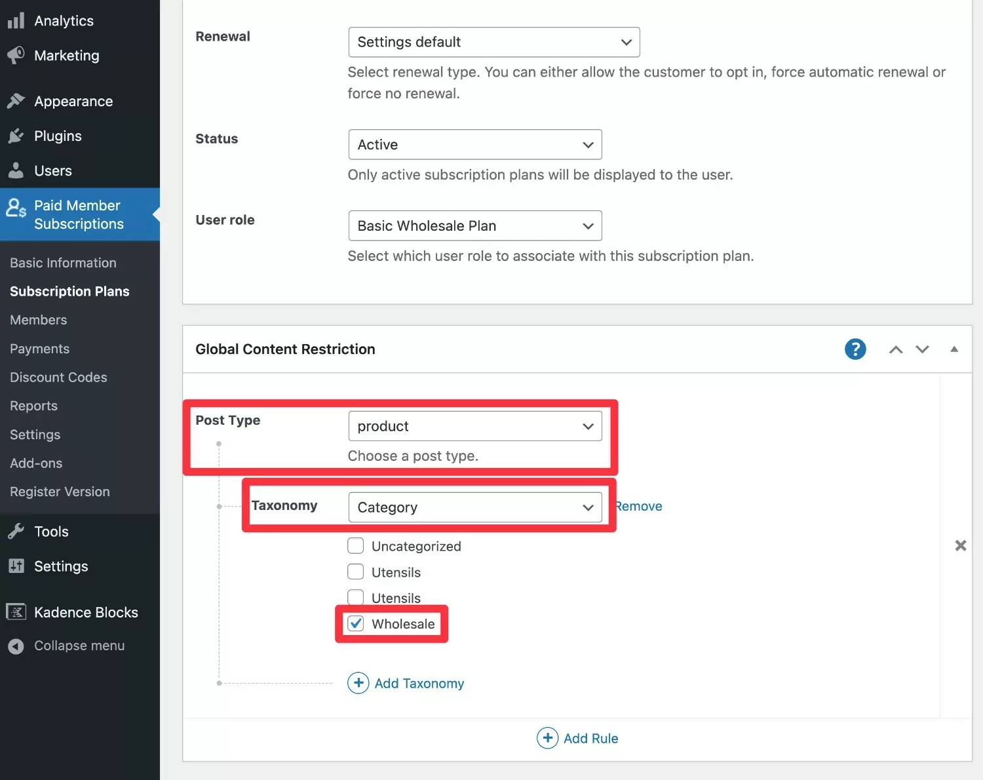983x780 pixels.
Task: Remove the rule with the X icon
Action: [x=961, y=545]
